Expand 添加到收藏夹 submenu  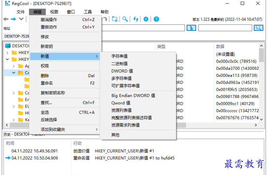[x=65, y=129]
